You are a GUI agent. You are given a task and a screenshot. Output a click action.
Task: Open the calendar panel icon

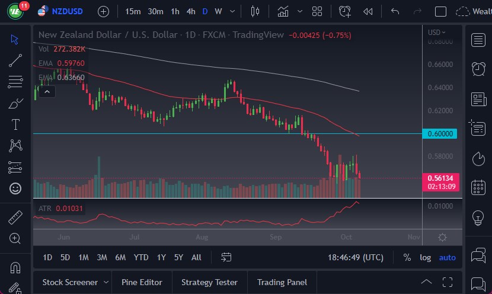pos(478,188)
